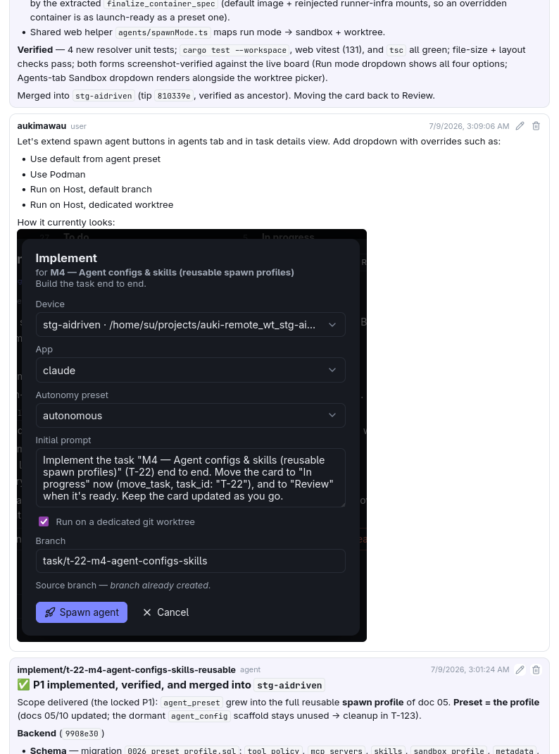Expand the Autonomy preset dropdown set to autonomous
The height and width of the screenshot is (754, 559).
(x=190, y=416)
